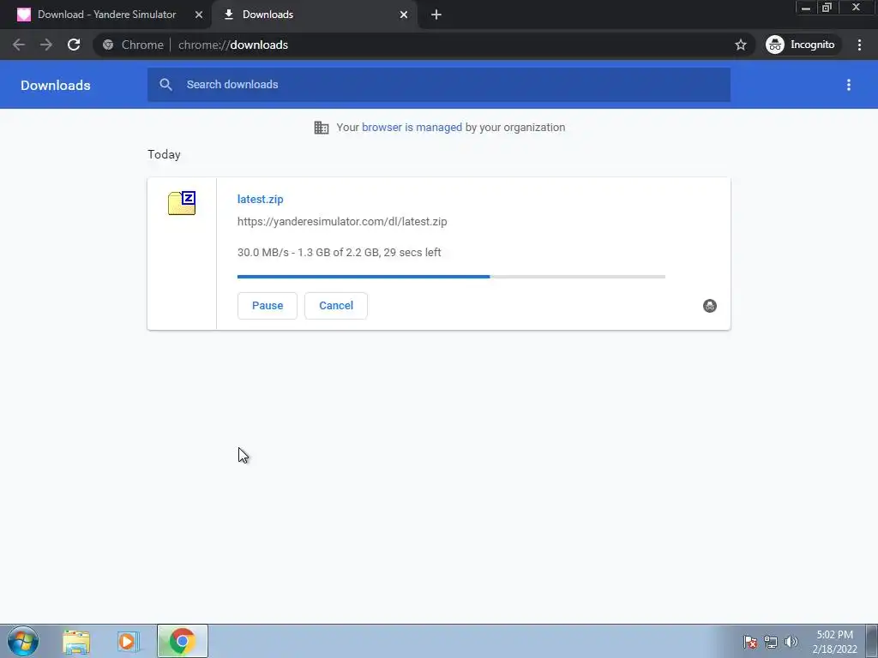Screen dimensions: 878x658
Task: Bookmark this page with the star icon
Action: (x=741, y=45)
